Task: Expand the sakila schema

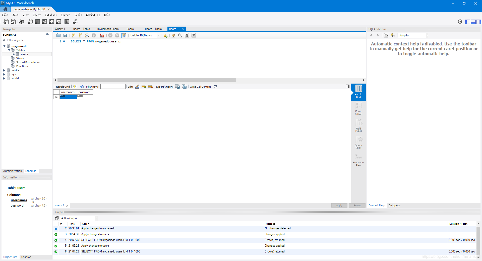Action: click(x=4, y=70)
